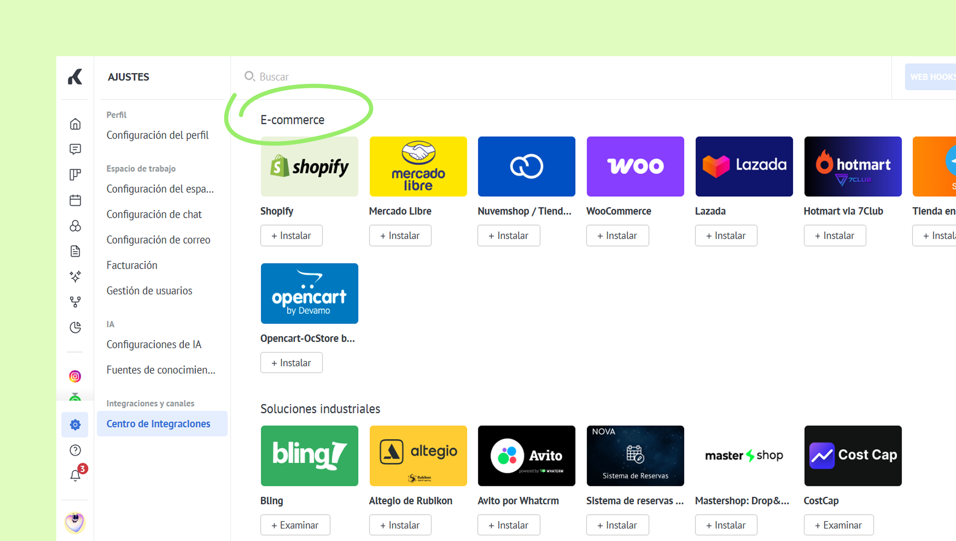The width and height of the screenshot is (956, 541).
Task: Click the Soluciones industriales heading
Action: 320,409
